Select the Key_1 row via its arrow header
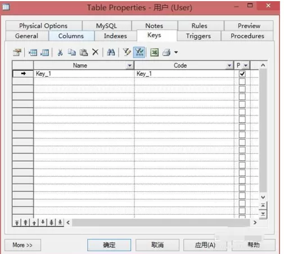 [x=23, y=73]
